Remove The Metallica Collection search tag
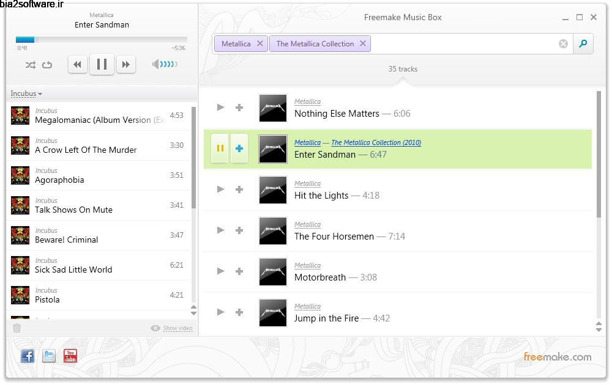 click(363, 43)
